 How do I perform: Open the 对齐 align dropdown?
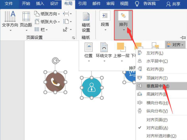[x=175, y=45]
